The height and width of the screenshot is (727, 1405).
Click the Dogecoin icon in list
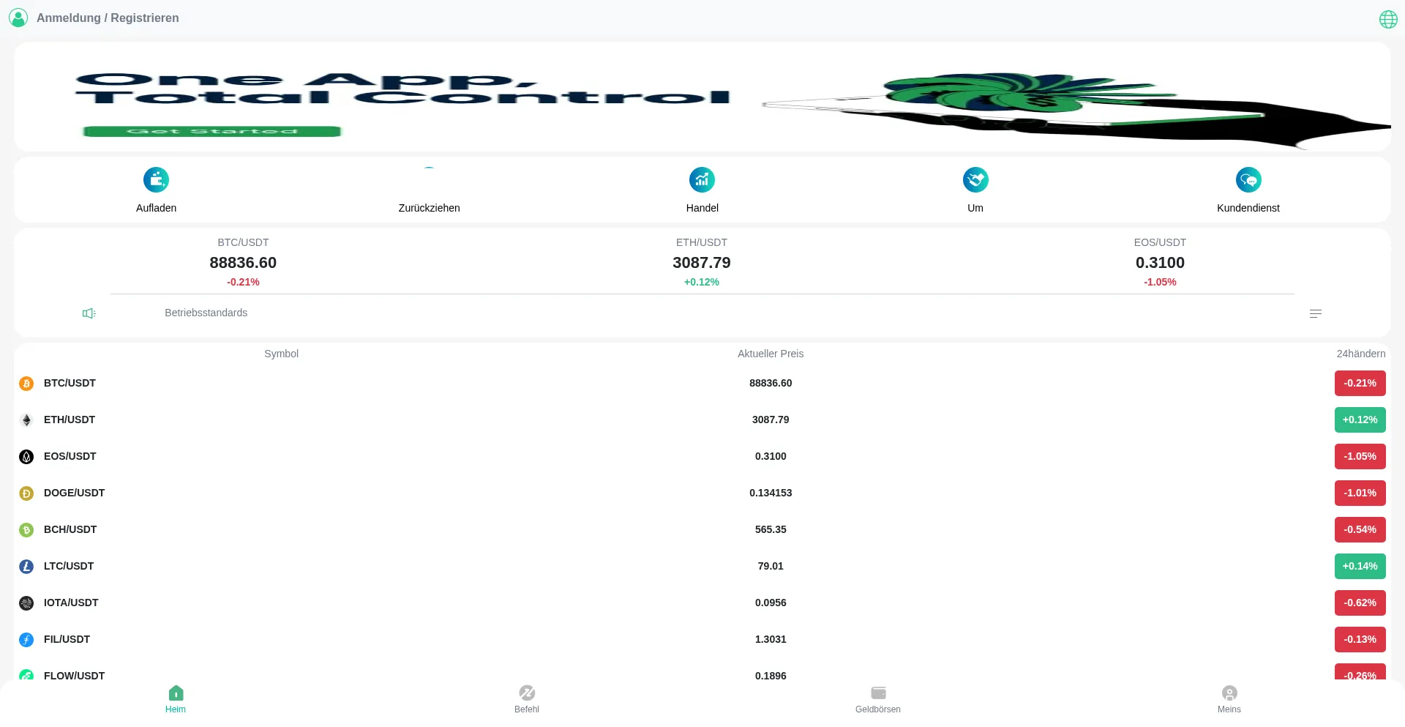26,493
